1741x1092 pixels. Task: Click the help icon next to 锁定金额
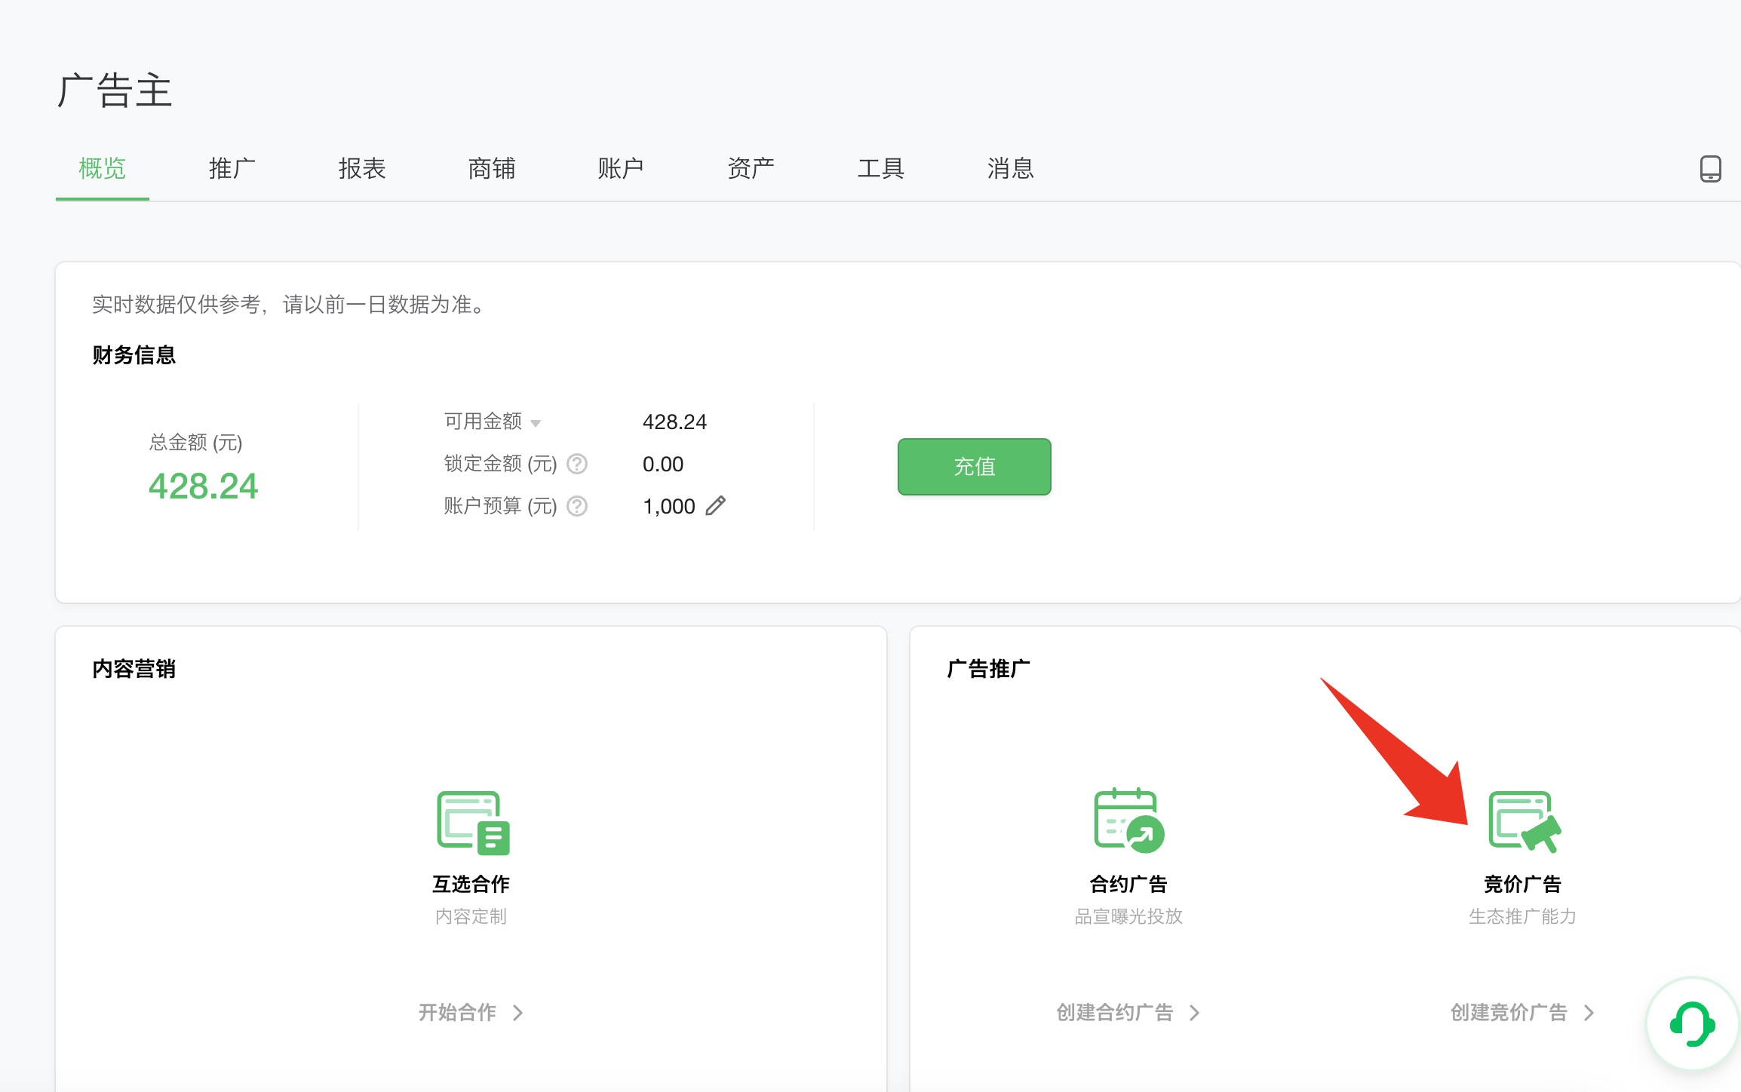[577, 464]
